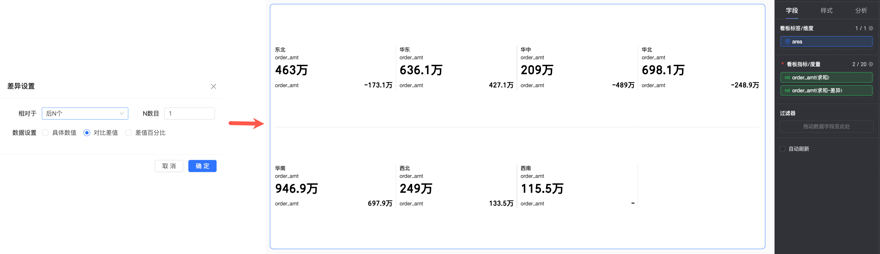Focus the N数目 input field
Viewport: 880px width, 254px height.
click(190, 113)
